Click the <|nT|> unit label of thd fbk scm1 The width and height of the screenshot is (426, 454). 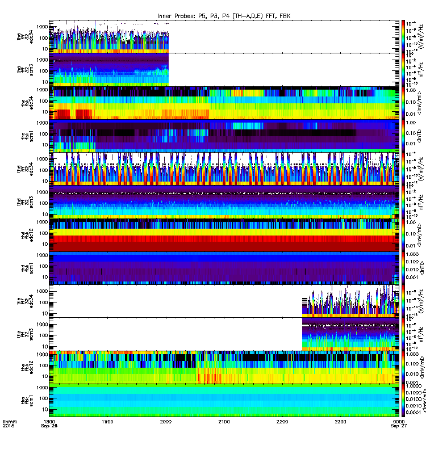(x=420, y=268)
